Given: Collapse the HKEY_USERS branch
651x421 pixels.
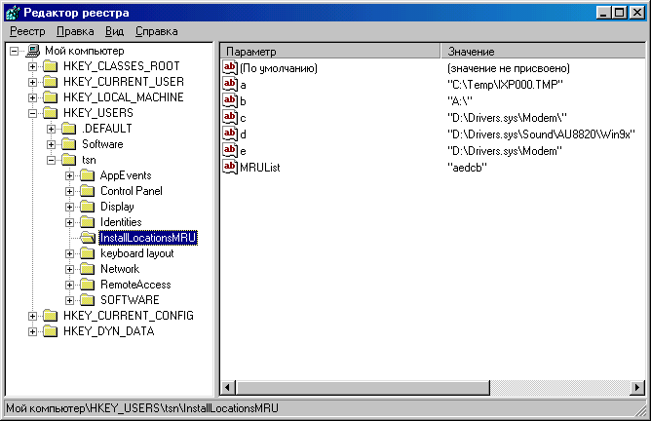Looking at the screenshot, I should pos(33,113).
